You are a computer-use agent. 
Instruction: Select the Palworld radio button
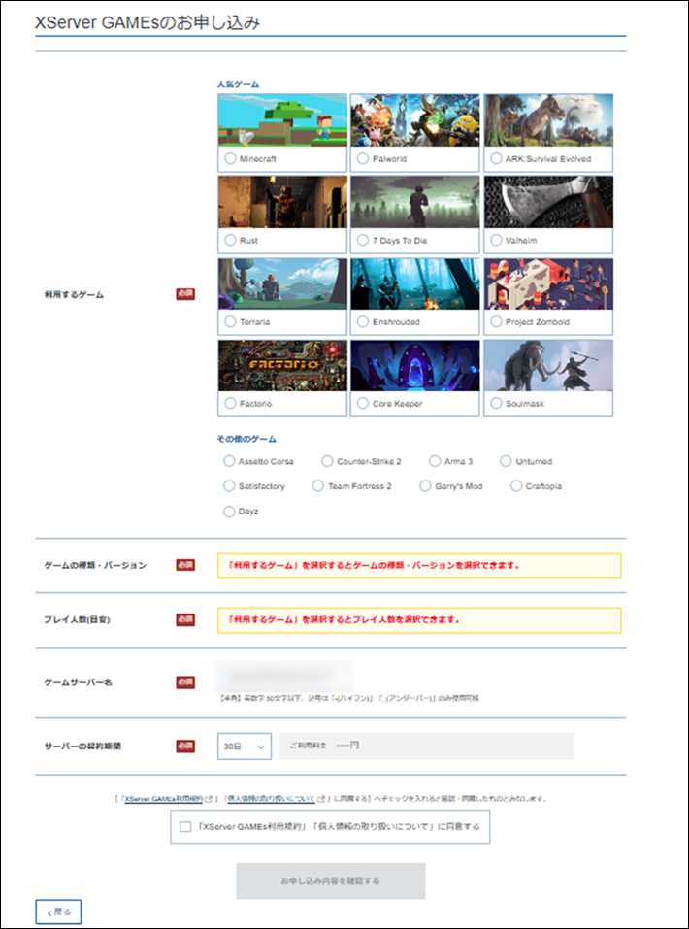(x=363, y=159)
